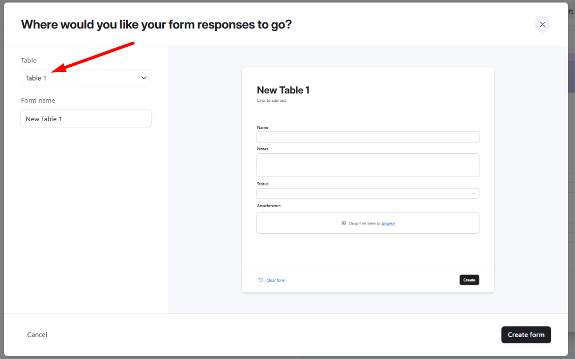The image size is (575, 359).
Task: Click the 'Drop files here' attachment area
Action: coord(367,223)
